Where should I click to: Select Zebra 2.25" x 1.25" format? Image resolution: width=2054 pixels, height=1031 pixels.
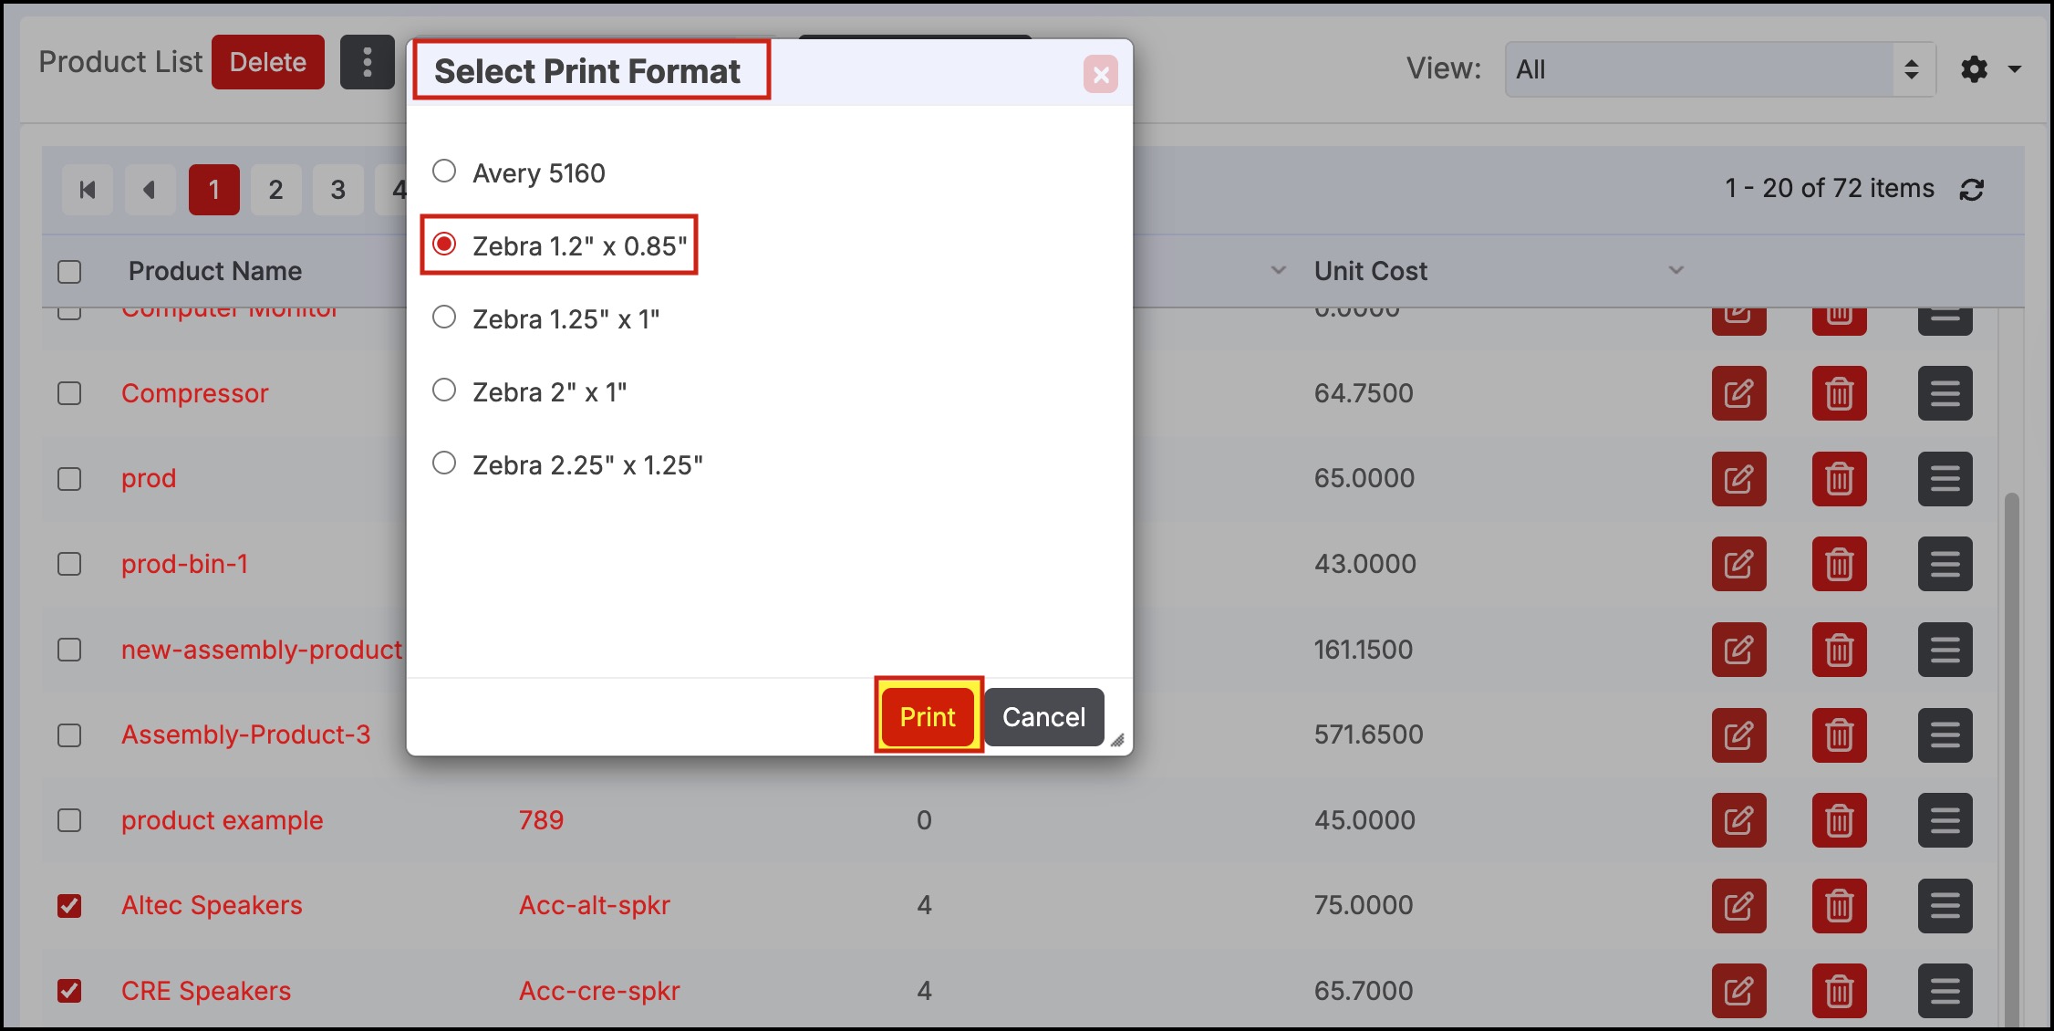(444, 463)
